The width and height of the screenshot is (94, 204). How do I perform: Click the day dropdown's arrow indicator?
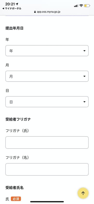pos(84,102)
